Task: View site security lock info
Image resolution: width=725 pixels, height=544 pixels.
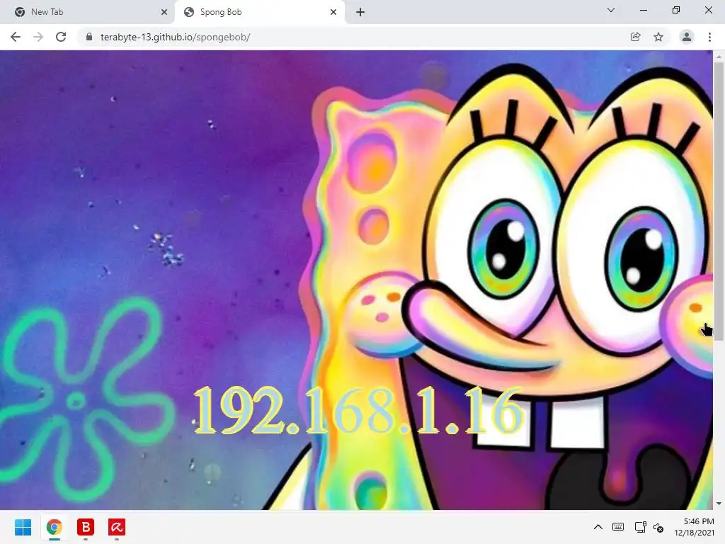Action: pos(89,37)
